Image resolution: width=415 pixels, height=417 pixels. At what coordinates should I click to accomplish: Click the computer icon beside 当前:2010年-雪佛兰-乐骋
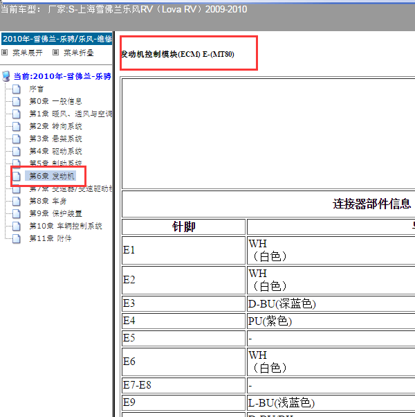click(6, 76)
